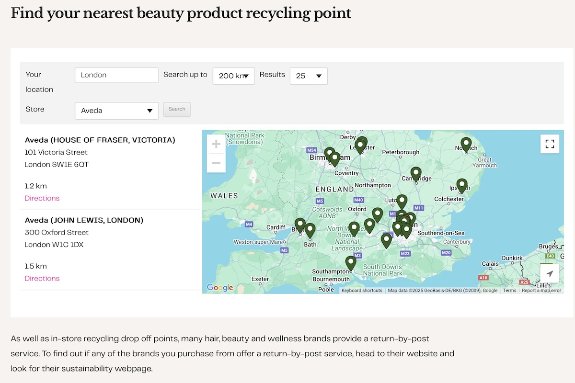The image size is (575, 383).
Task: Open Directions for John Lewis London
Action: (42, 279)
